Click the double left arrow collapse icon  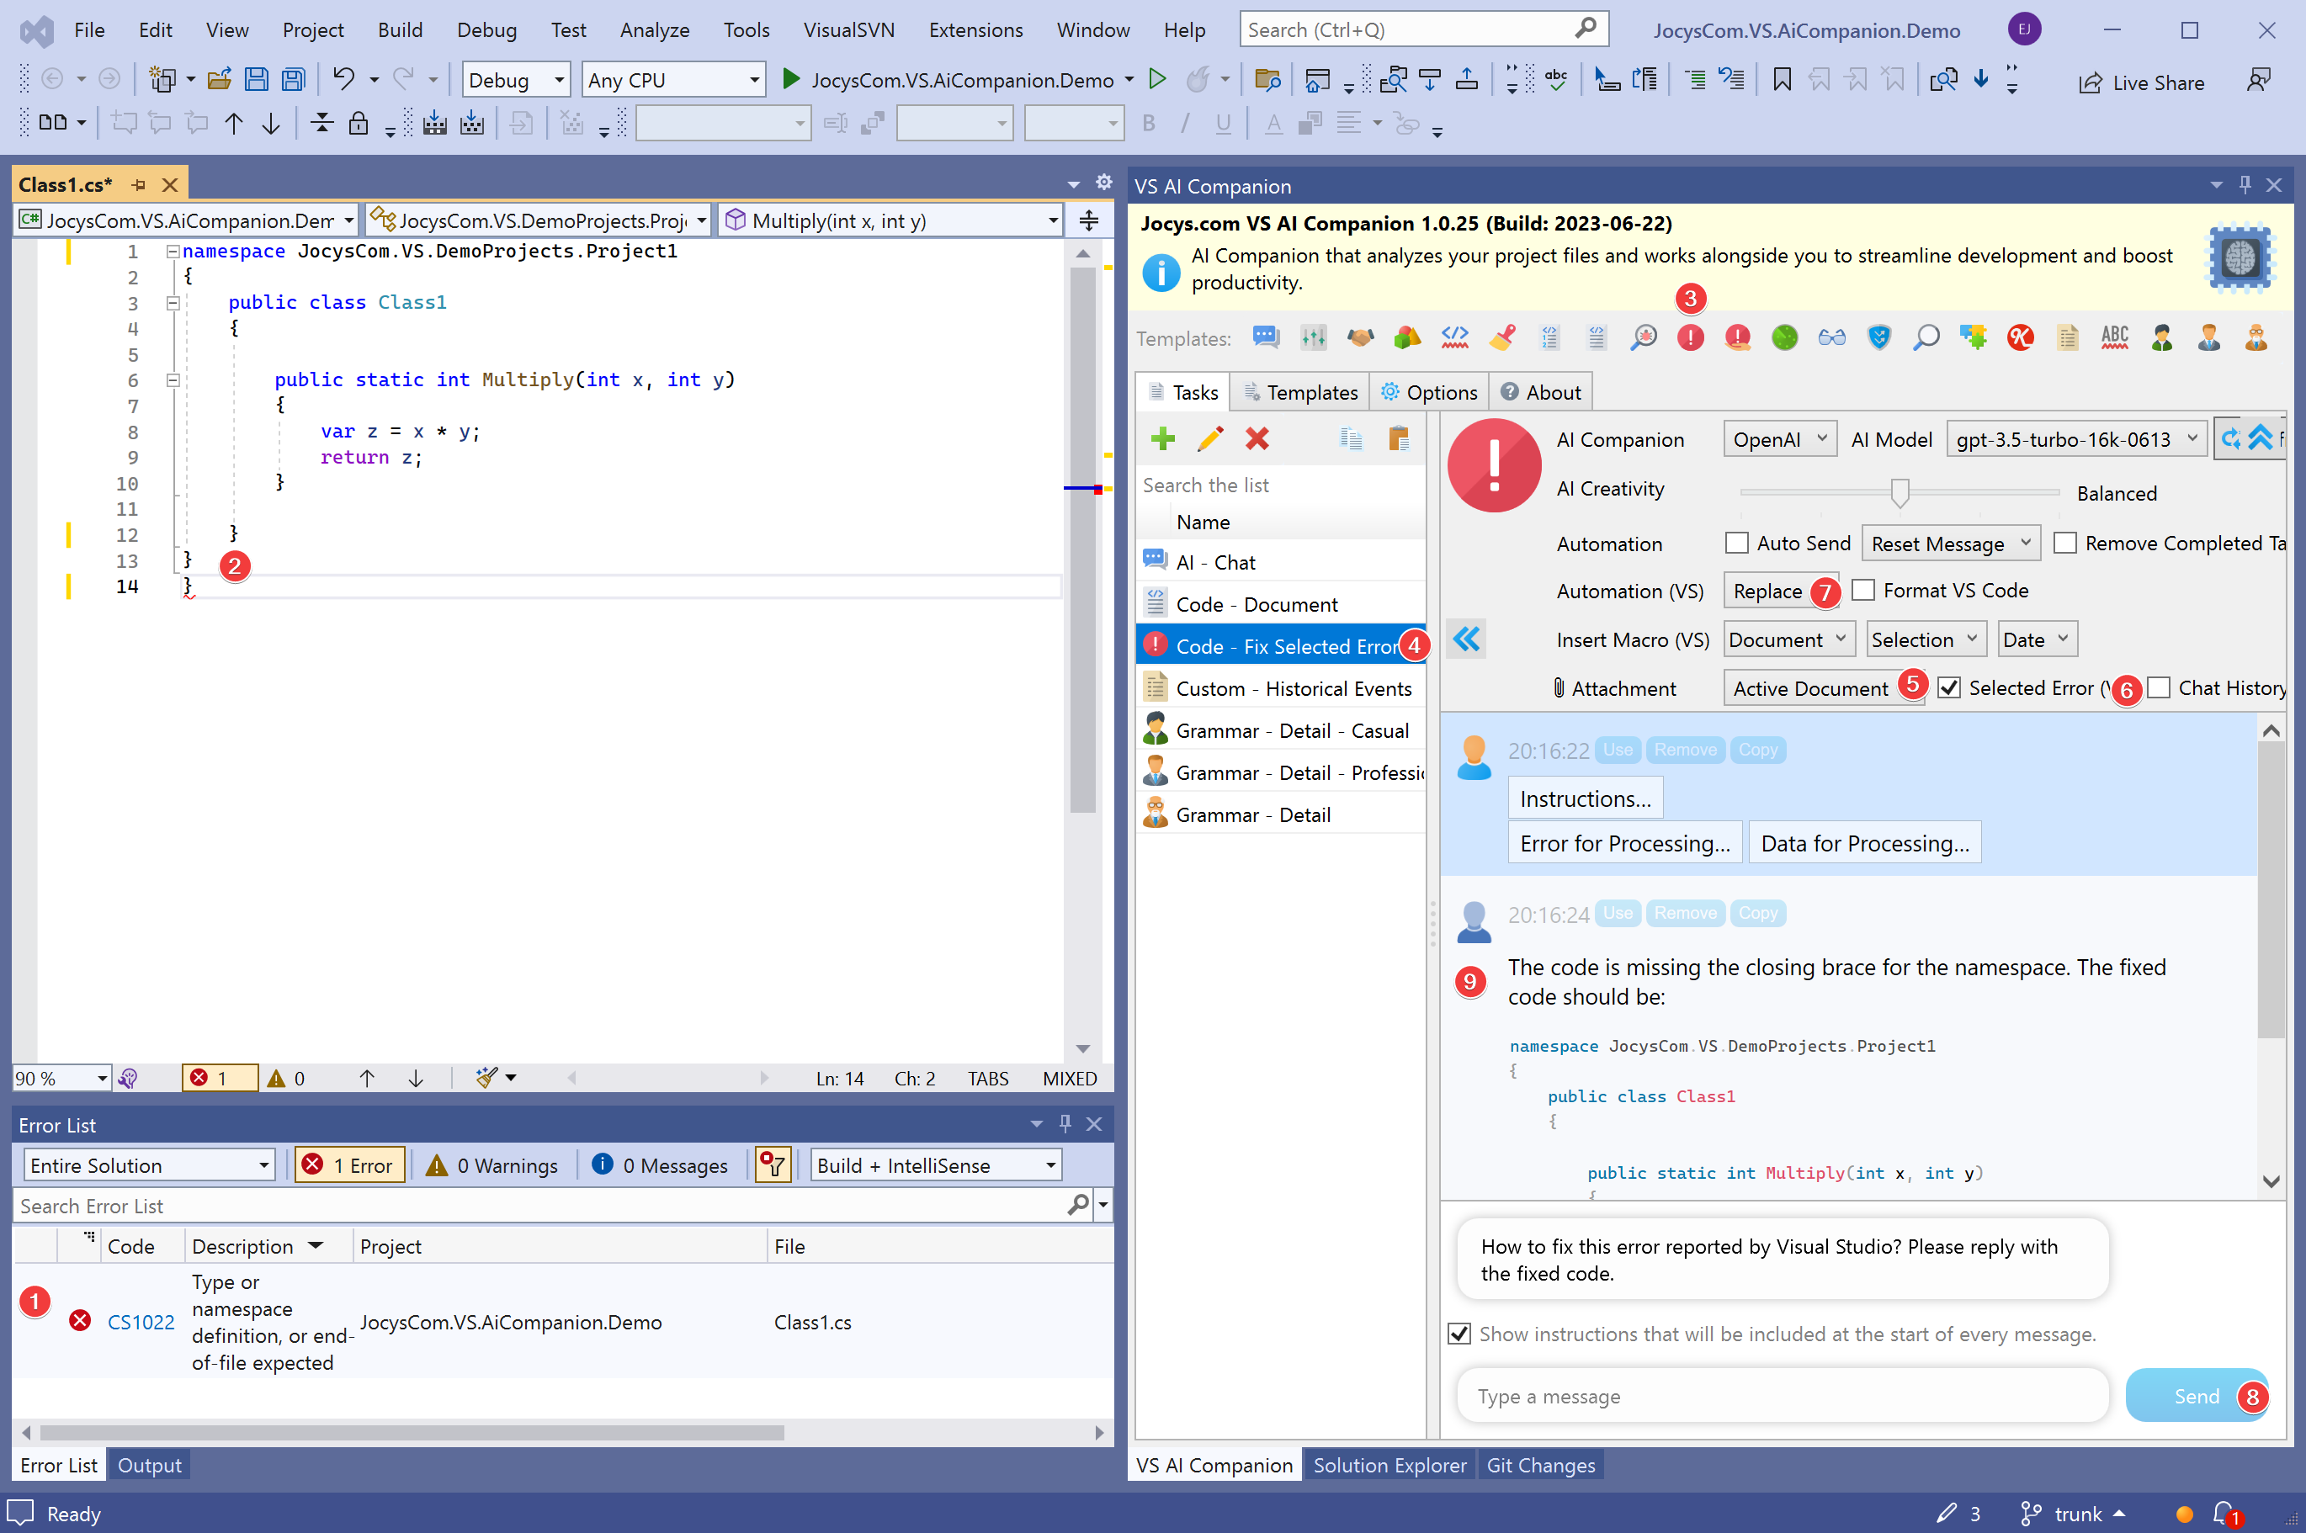1466,639
